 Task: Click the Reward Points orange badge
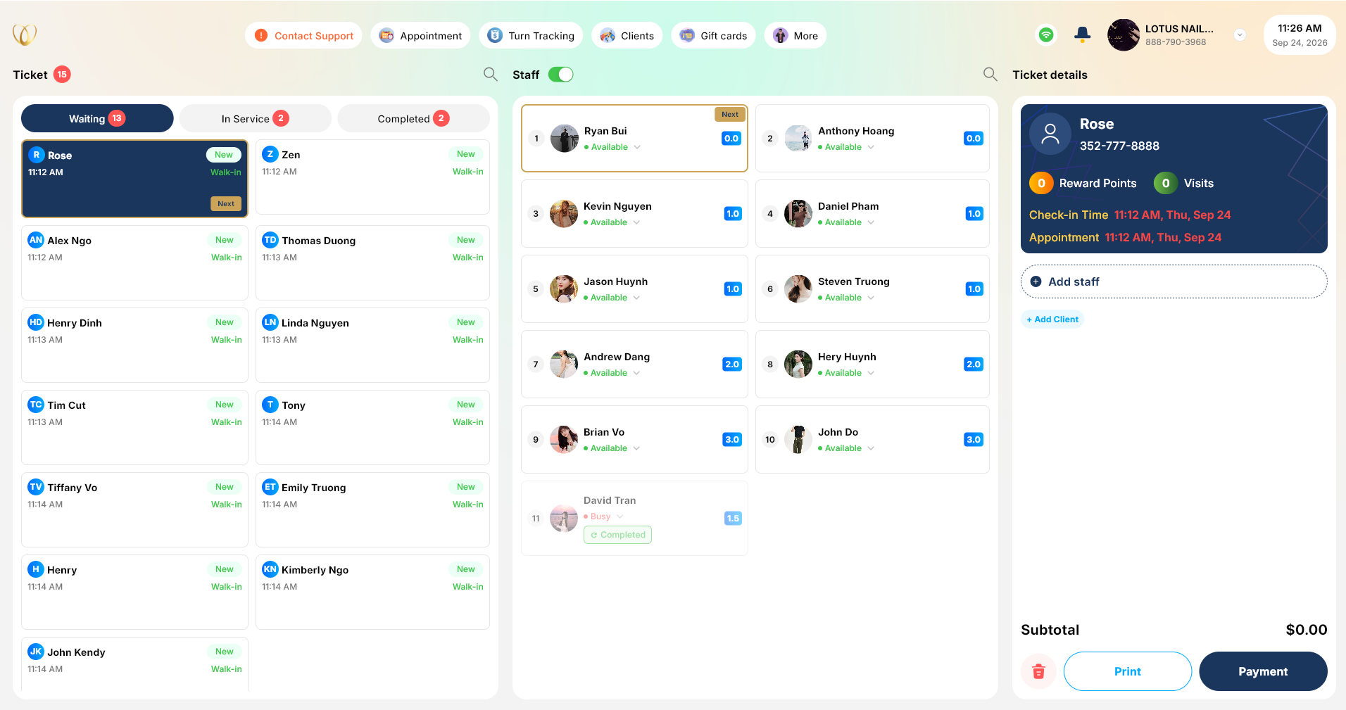pos(1041,183)
